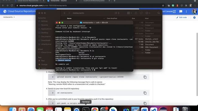This screenshot has height=111, width=198.
Task: Copy the gcloud source repos clone command
Action: pos(145,77)
